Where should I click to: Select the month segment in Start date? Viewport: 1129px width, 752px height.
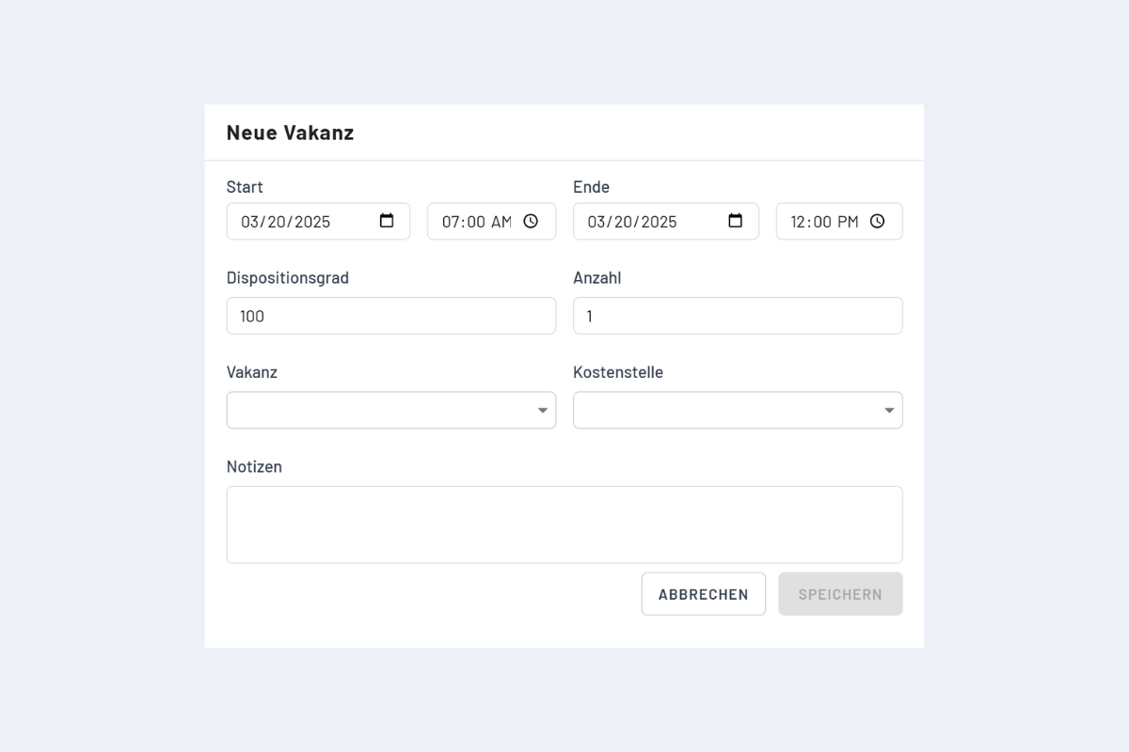pos(249,222)
